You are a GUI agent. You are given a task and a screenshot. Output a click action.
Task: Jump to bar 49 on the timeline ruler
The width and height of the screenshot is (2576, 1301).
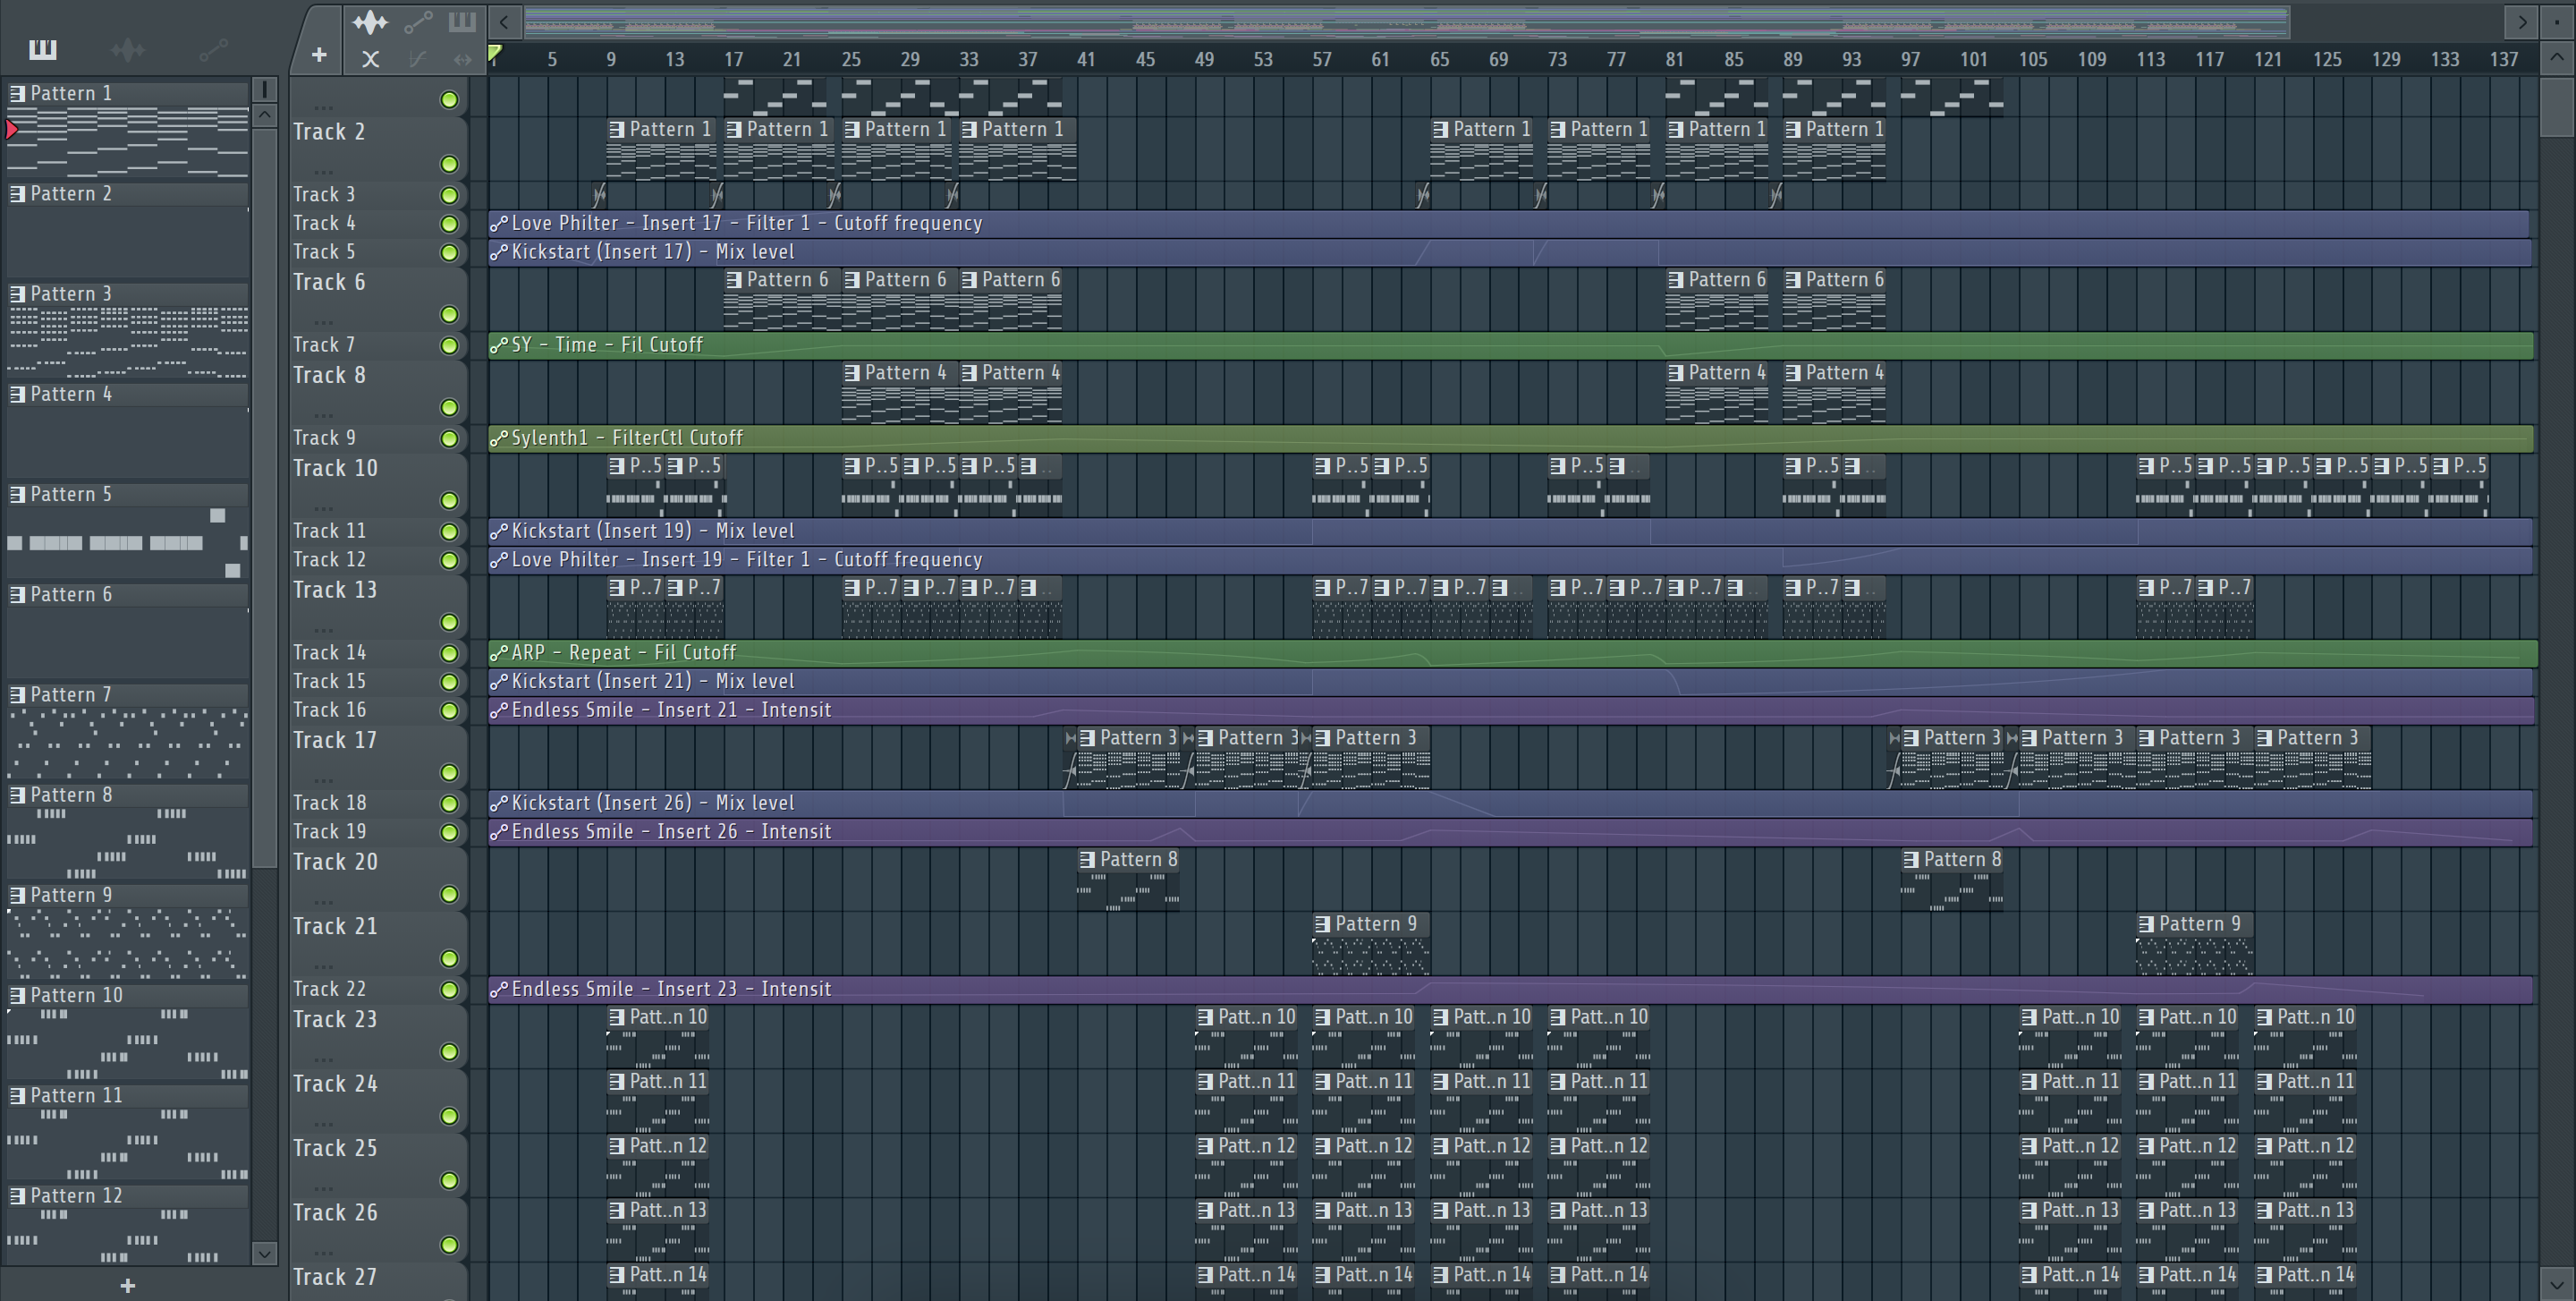point(1204,59)
